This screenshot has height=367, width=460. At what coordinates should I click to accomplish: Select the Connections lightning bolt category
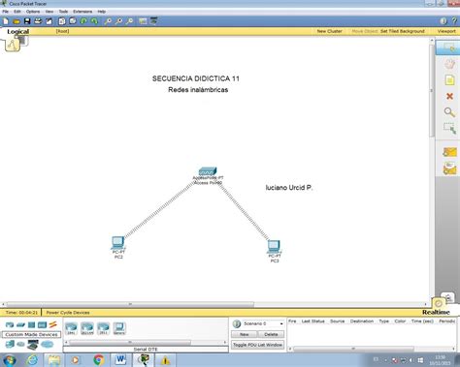pyautogui.click(x=53, y=324)
